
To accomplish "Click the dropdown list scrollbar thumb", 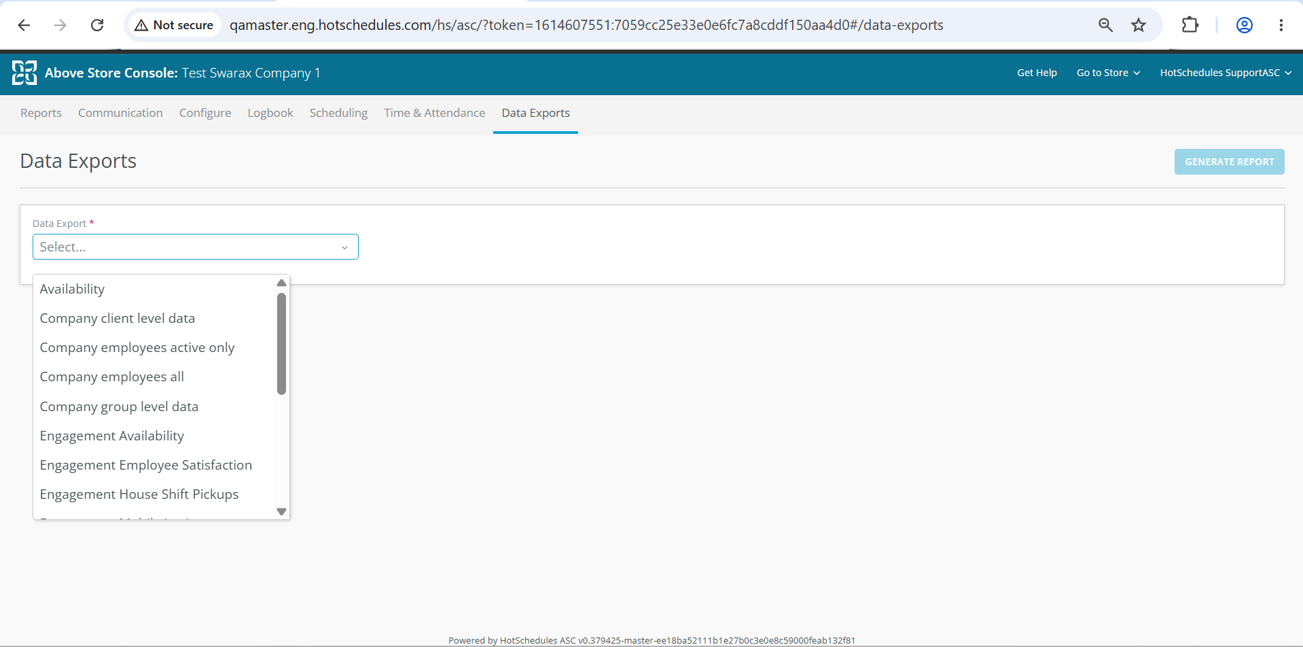I will point(281,344).
